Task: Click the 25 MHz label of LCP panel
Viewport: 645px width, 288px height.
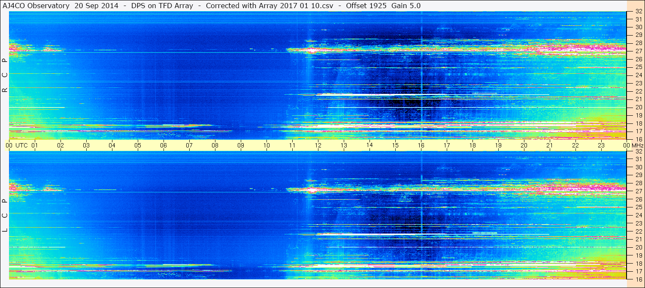Action: point(638,207)
